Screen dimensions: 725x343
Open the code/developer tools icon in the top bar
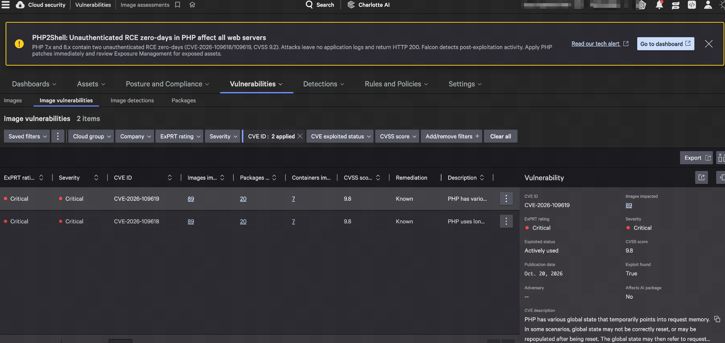692,5
